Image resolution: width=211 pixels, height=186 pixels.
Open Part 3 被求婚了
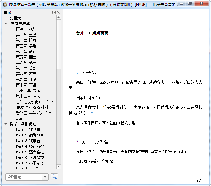pyautogui.click(x=30, y=141)
